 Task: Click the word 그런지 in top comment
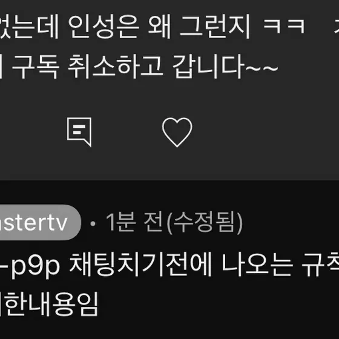(x=215, y=27)
